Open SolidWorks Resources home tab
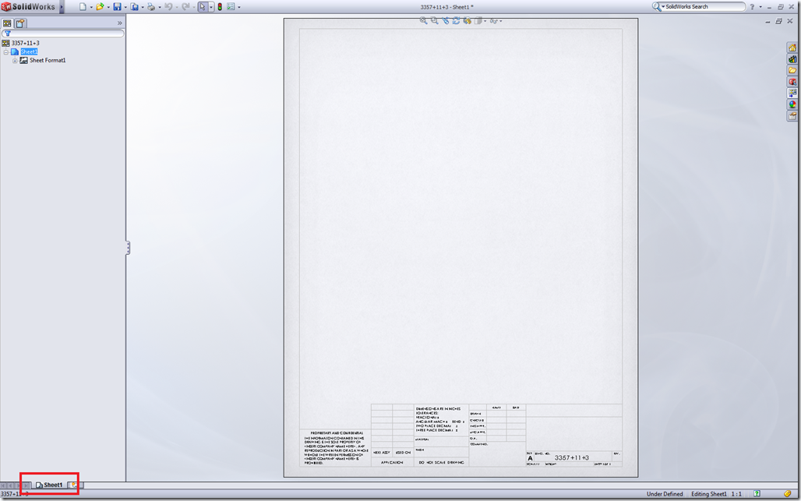Viewport: 801px width, 501px height. 792,48
